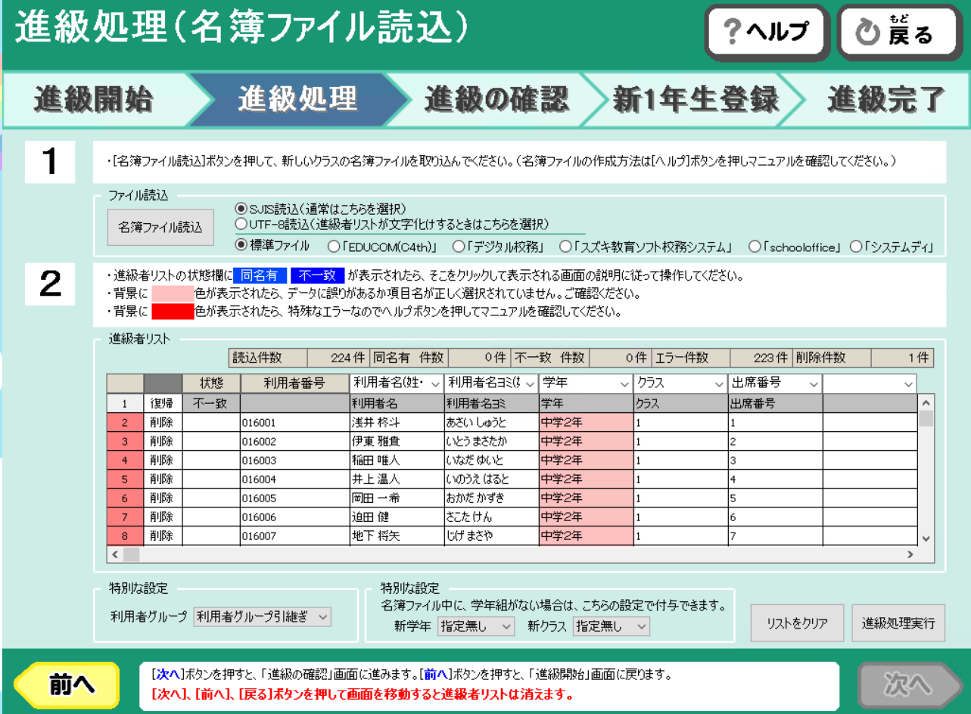Go to 新1年生登録 step tab
Image resolution: width=971 pixels, height=714 pixels.
[695, 99]
